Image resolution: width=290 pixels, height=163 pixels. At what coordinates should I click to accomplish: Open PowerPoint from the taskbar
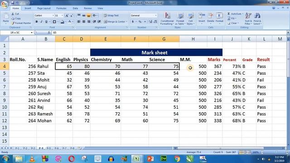150,159
